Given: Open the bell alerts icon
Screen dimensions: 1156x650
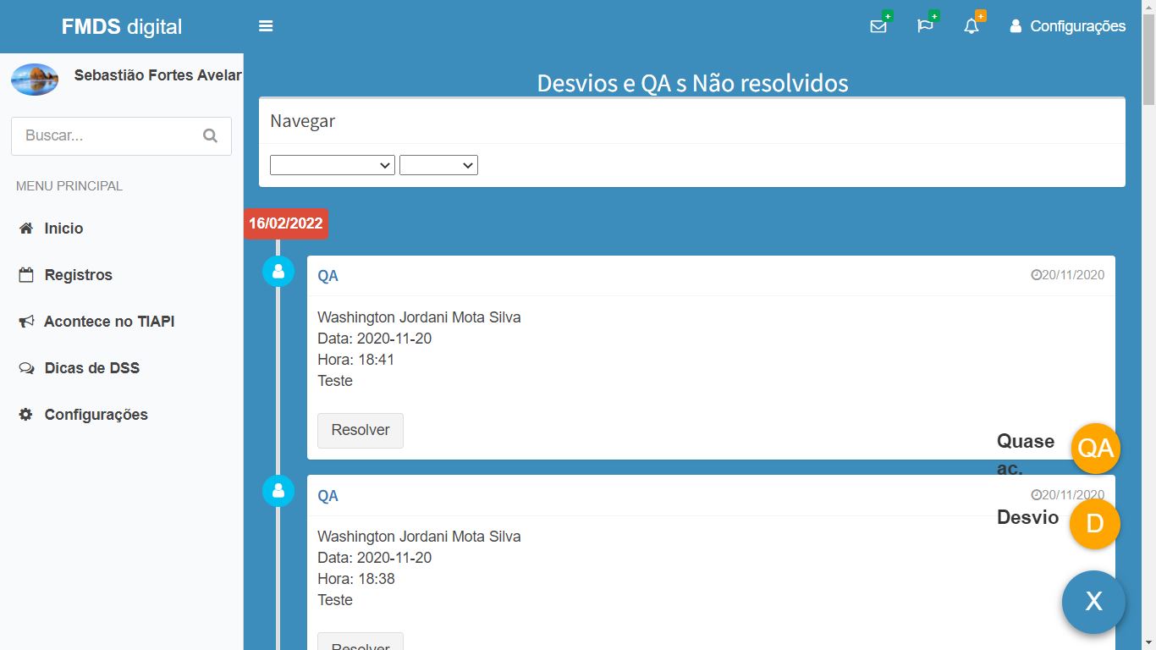Looking at the screenshot, I should pos(972,26).
